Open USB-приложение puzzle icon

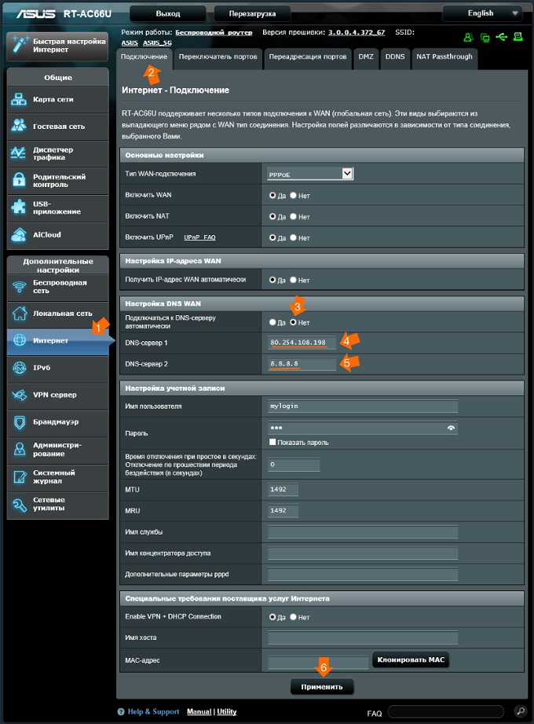(20, 208)
